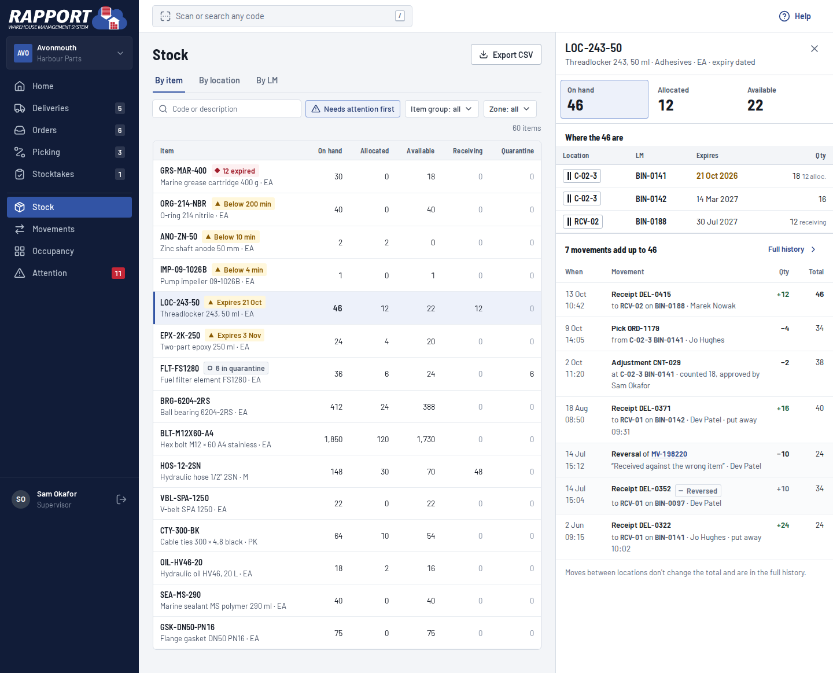Image resolution: width=833 pixels, height=673 pixels.
Task: Click the log out icon beside Sam Okafor
Action: (x=121, y=499)
